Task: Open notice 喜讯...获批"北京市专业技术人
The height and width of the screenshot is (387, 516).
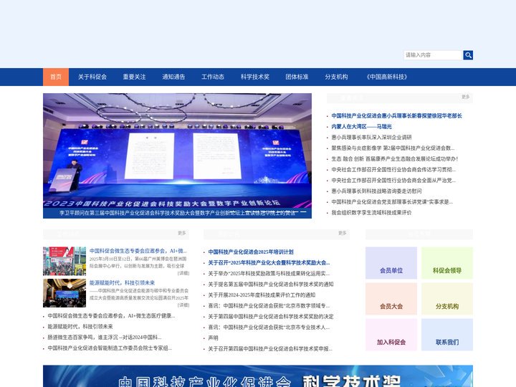Action: pos(269,328)
